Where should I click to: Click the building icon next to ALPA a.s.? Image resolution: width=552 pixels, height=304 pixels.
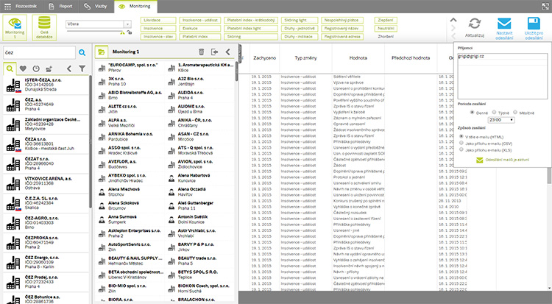coord(102,123)
